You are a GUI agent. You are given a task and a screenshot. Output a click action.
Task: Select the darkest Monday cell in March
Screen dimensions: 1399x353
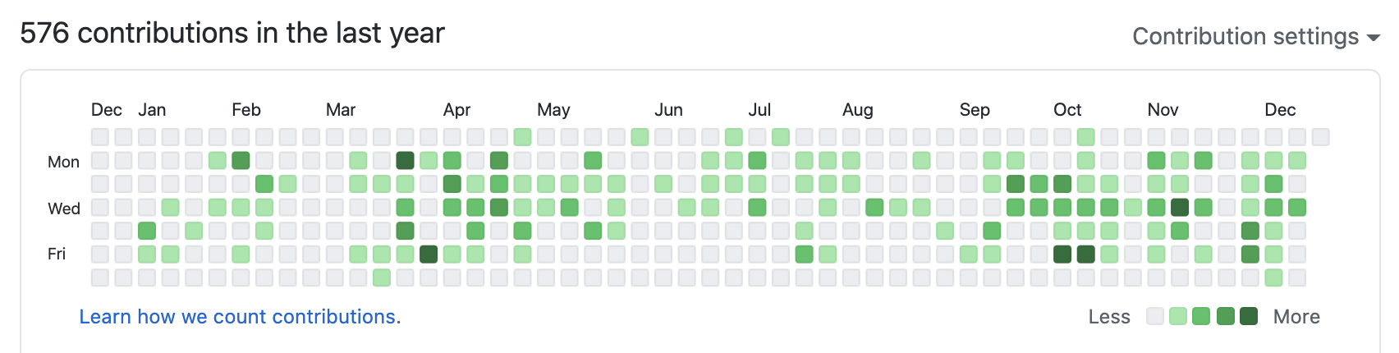(405, 160)
